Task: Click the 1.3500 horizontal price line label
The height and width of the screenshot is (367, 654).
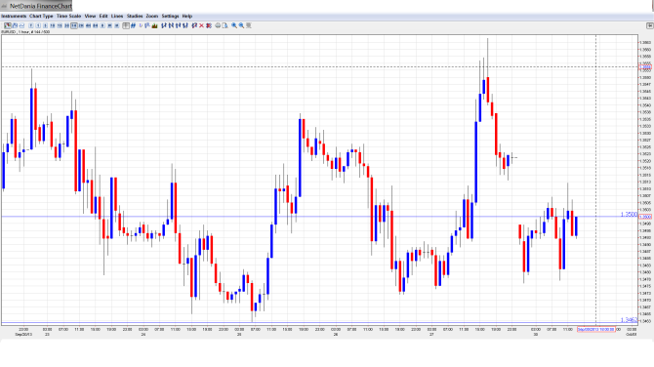Action: pyautogui.click(x=629, y=215)
